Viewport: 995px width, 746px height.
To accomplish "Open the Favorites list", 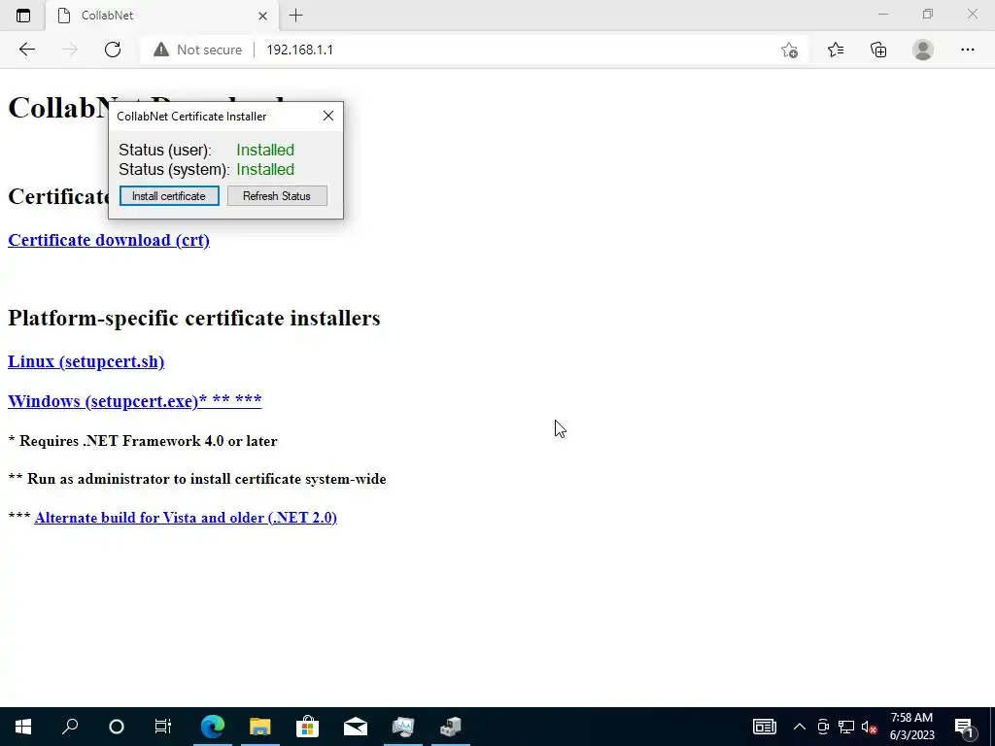I will coord(836,50).
